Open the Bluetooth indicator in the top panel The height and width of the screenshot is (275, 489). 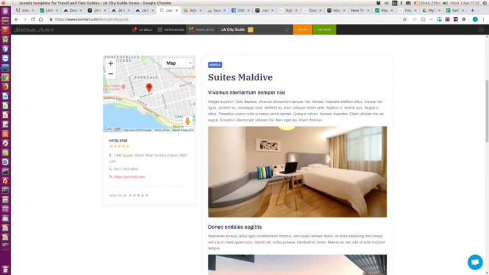click(401, 3)
